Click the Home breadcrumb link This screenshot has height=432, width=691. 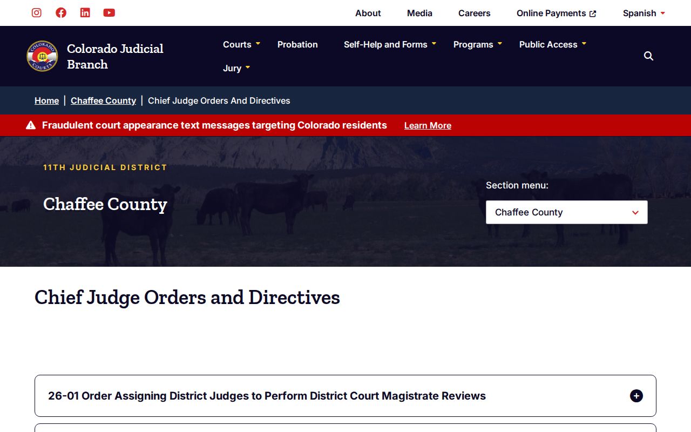[x=46, y=100]
